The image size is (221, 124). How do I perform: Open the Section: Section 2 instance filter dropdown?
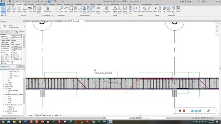coord(8,32)
